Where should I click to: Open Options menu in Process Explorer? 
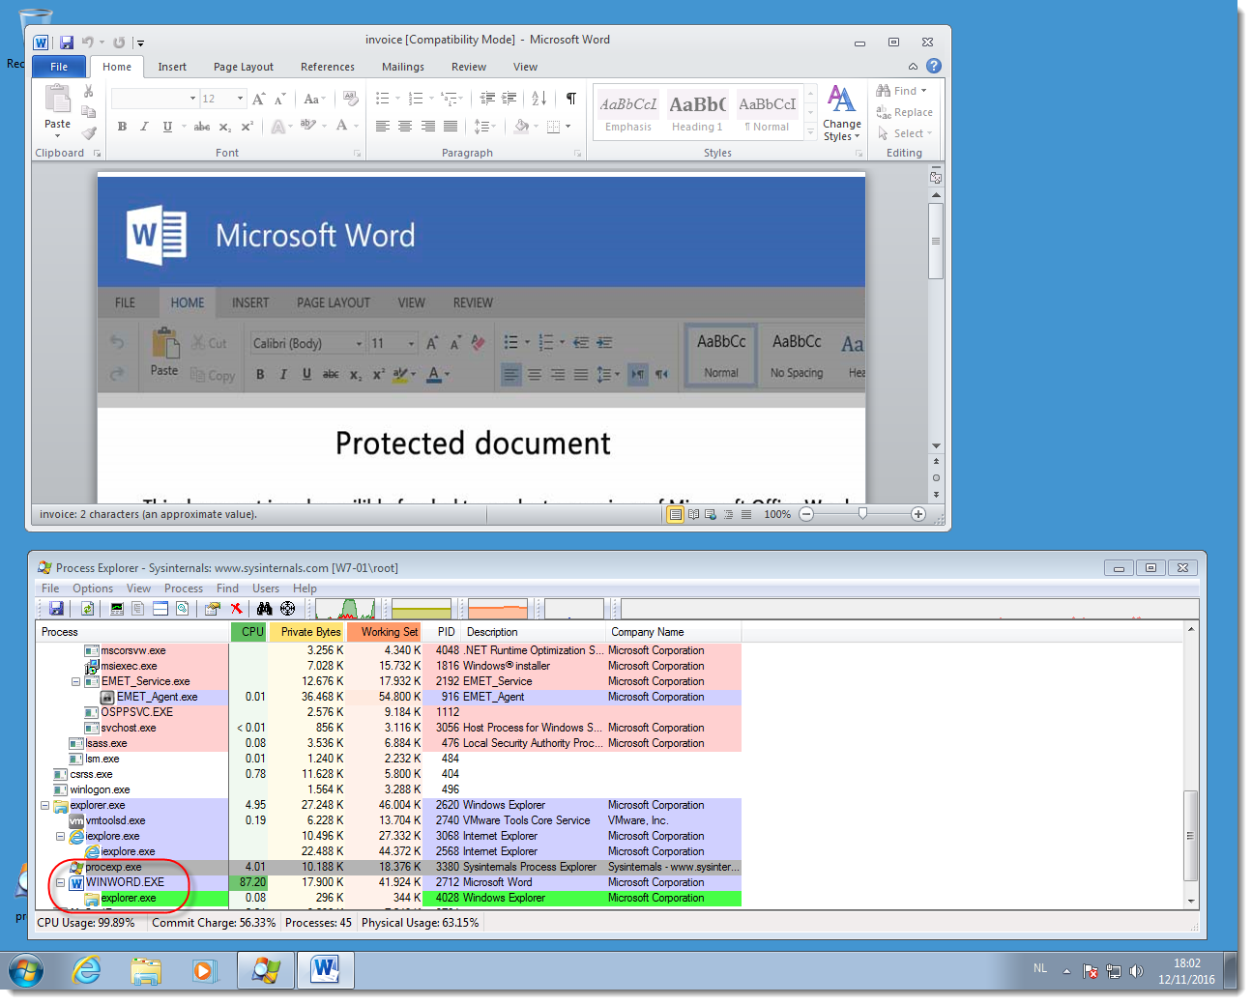93,588
